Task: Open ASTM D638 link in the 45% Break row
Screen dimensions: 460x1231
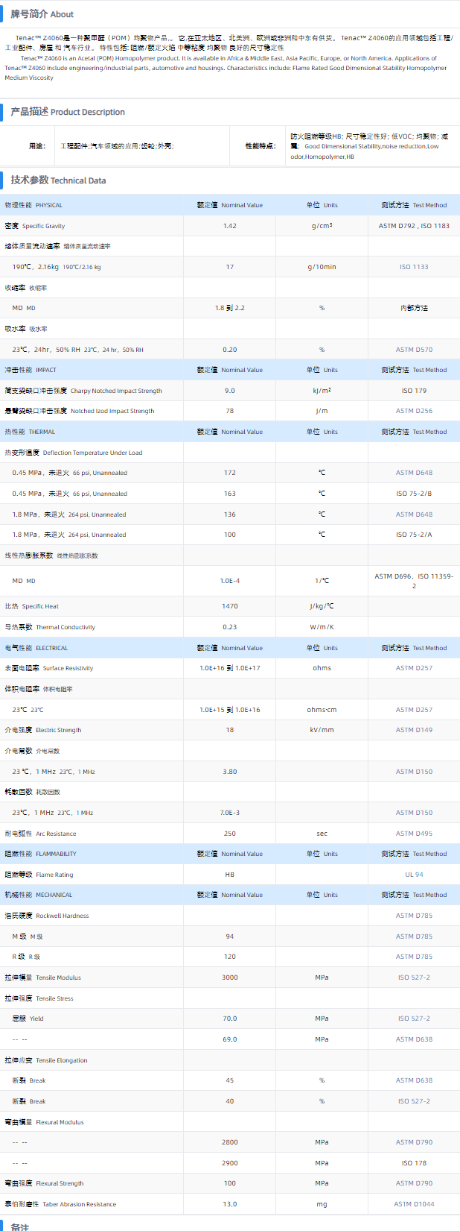Action: tap(414, 1080)
